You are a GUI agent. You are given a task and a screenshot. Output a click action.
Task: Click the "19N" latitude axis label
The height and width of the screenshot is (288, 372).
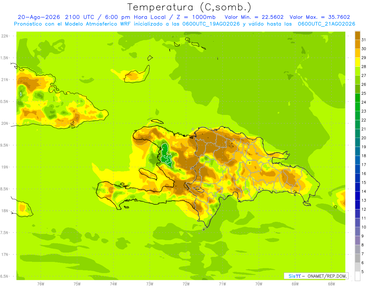click(5, 167)
